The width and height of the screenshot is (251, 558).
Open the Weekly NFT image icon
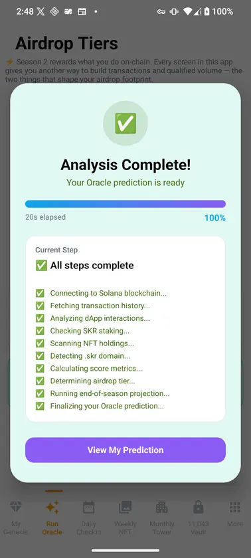pyautogui.click(x=125, y=507)
